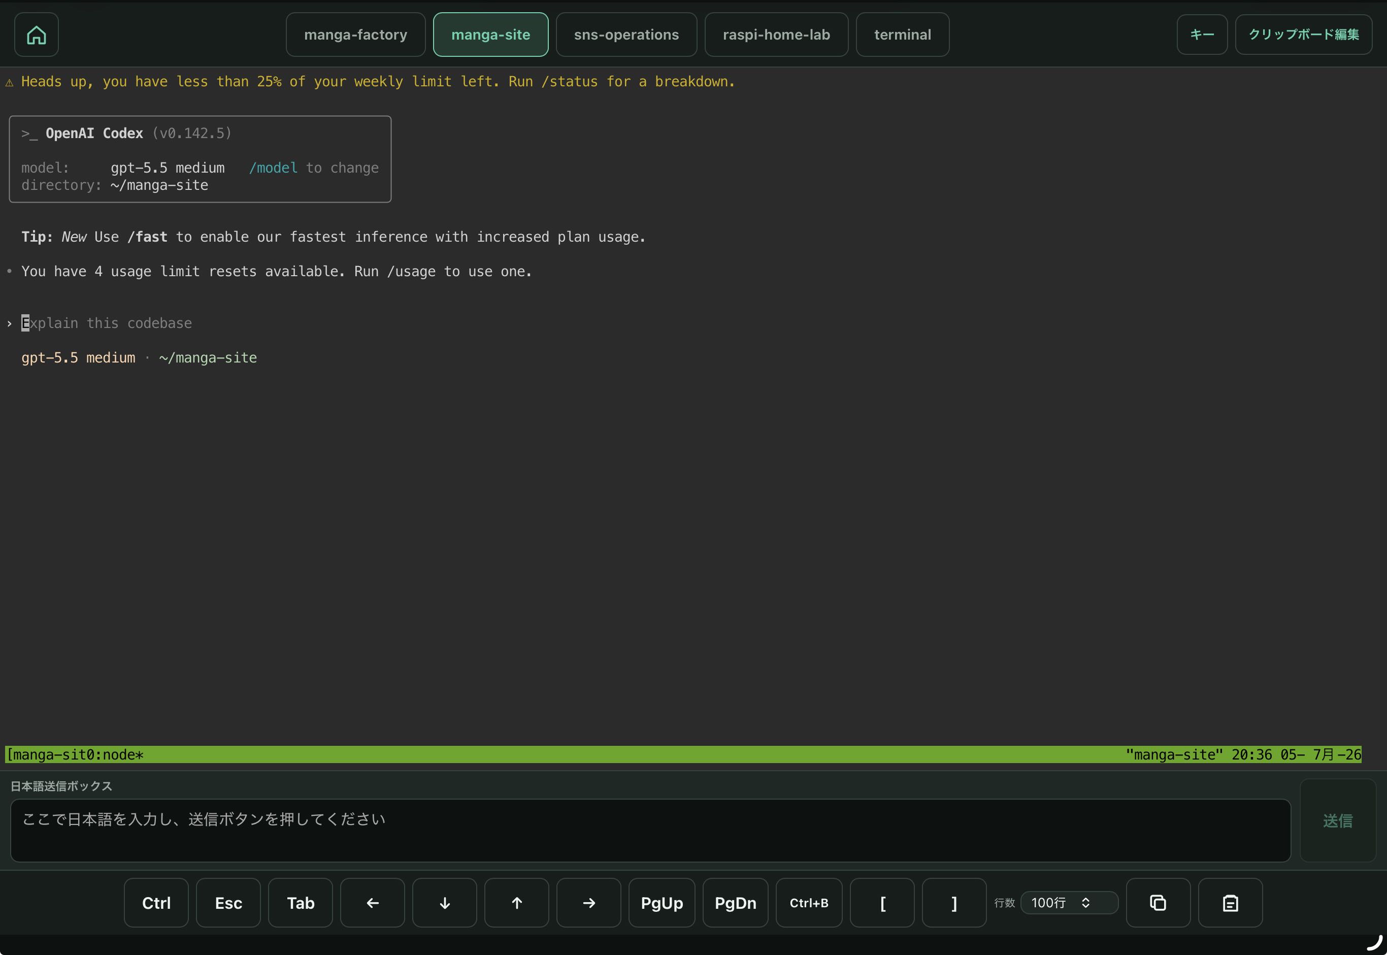Image resolution: width=1387 pixels, height=955 pixels.
Task: Switch to the terminal tab
Action: tap(902, 35)
